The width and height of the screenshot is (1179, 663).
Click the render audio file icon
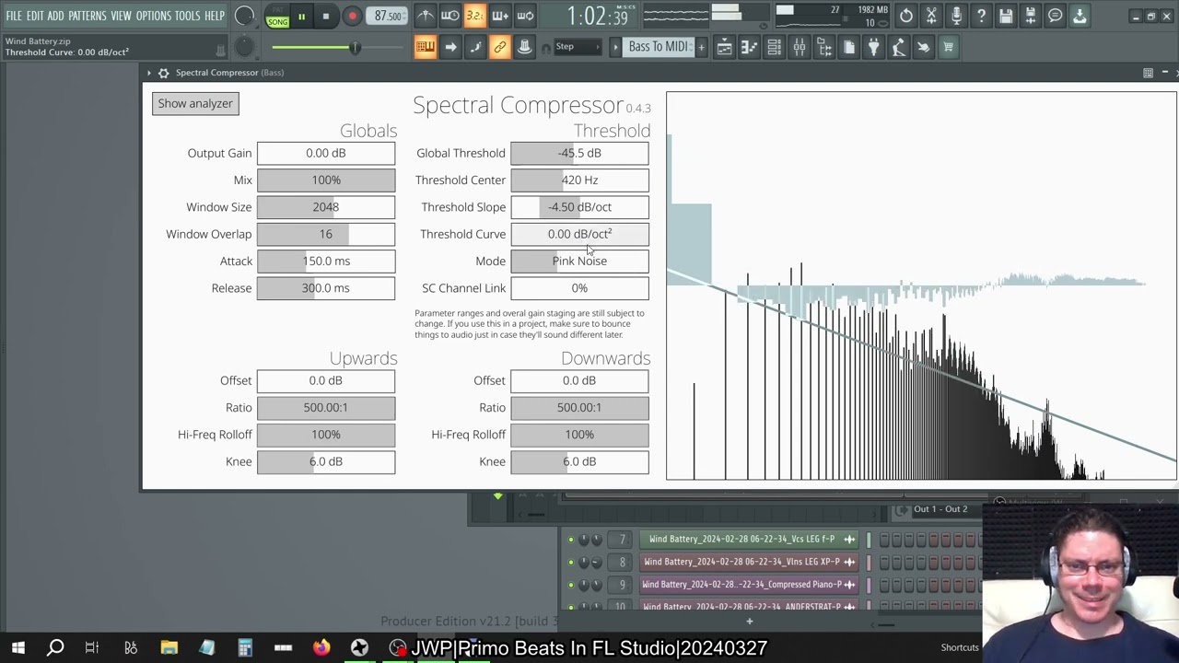(x=1031, y=16)
